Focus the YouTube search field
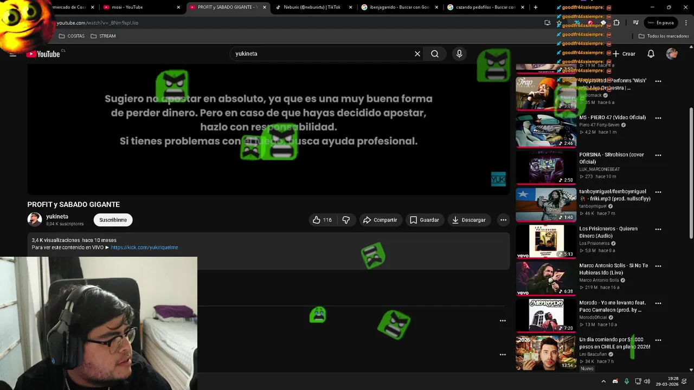The width and height of the screenshot is (694, 390). pyautogui.click(x=323, y=54)
